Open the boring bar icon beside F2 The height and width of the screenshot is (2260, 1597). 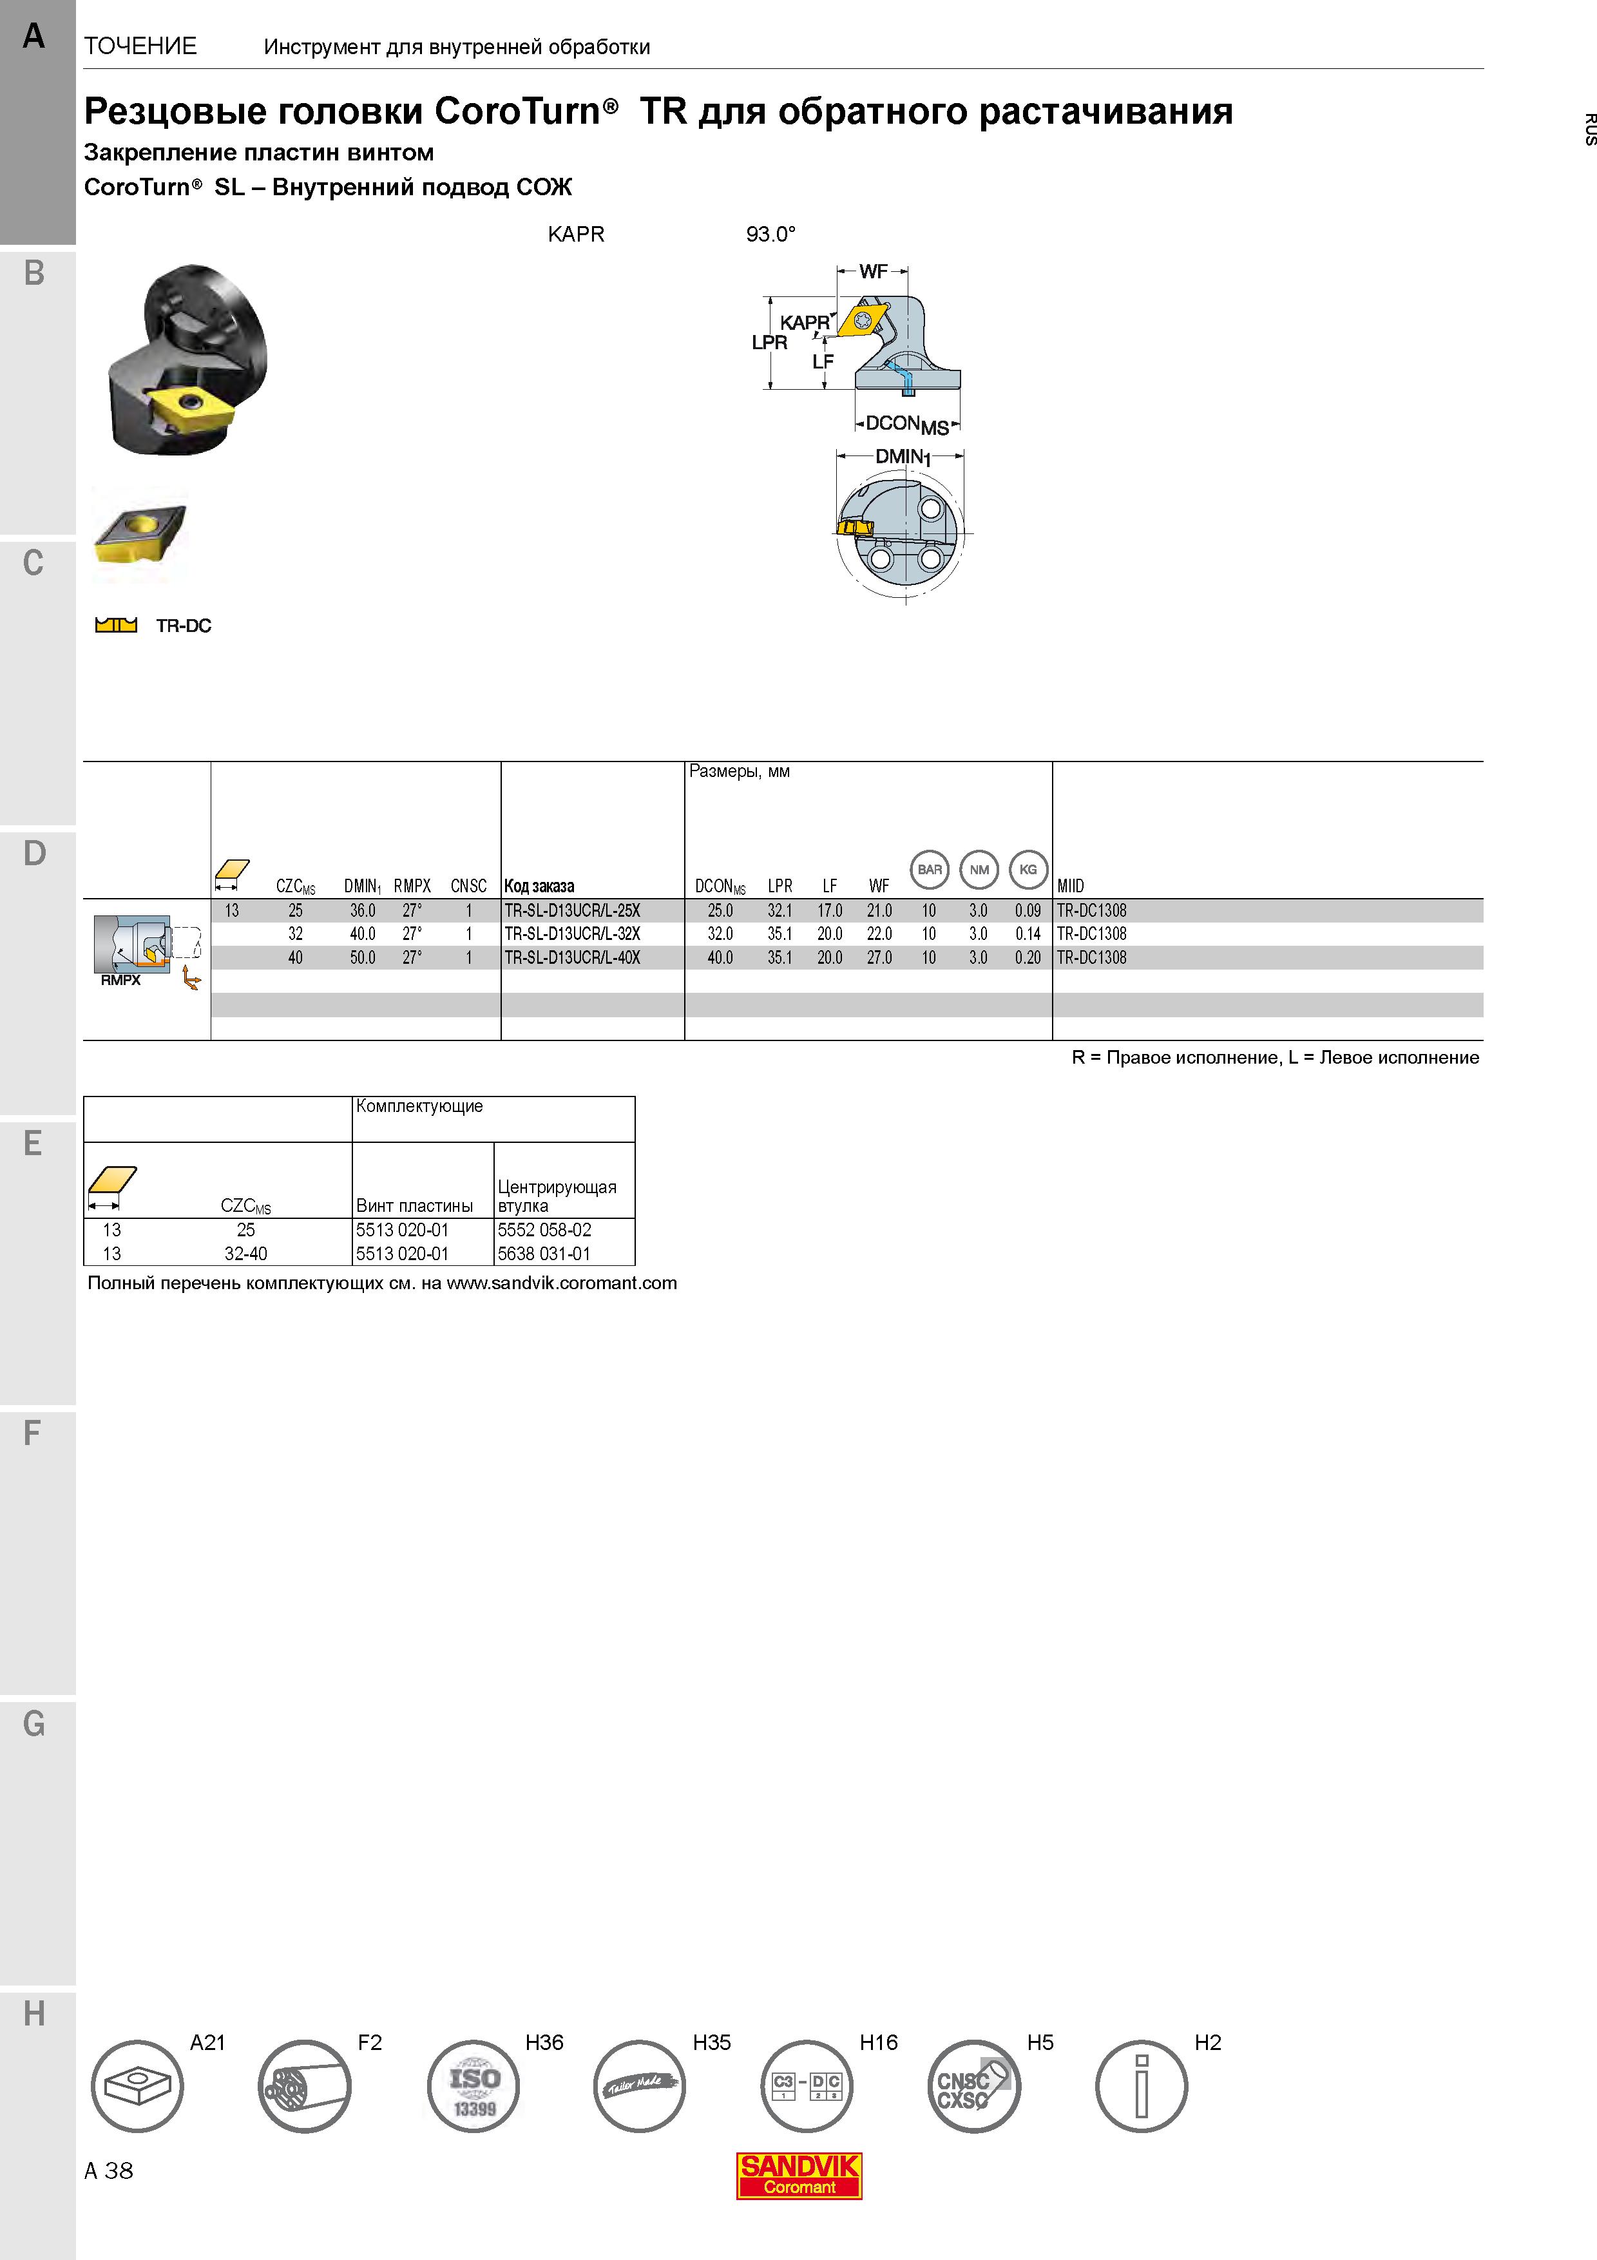[x=305, y=2086]
